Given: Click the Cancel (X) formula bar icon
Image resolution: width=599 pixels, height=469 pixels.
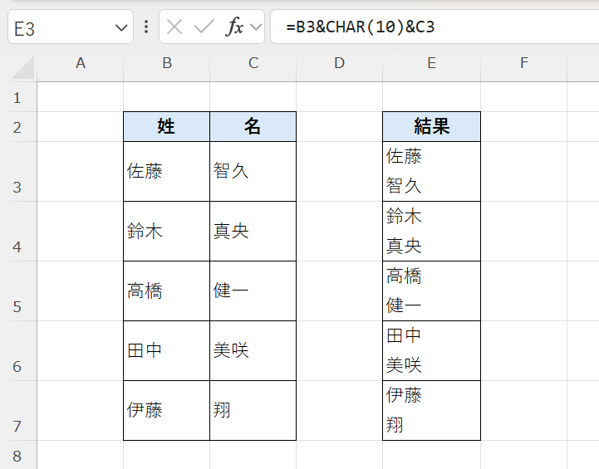Looking at the screenshot, I should tap(174, 27).
